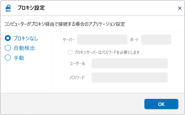Click the パスワード field label
Image resolution: width=185 pixels, height=115 pixels.
[x=77, y=77]
